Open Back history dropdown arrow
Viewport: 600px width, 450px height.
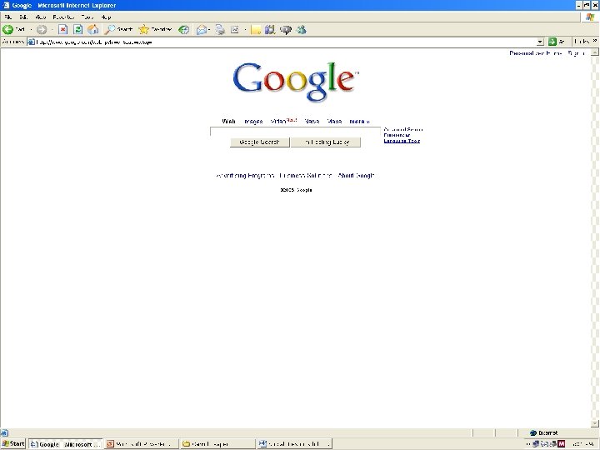pos(31,29)
